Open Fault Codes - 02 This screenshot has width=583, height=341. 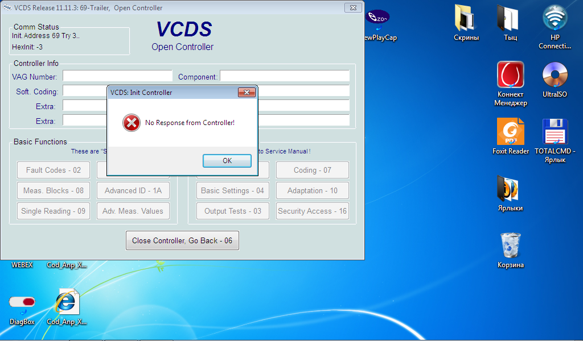[x=54, y=170]
